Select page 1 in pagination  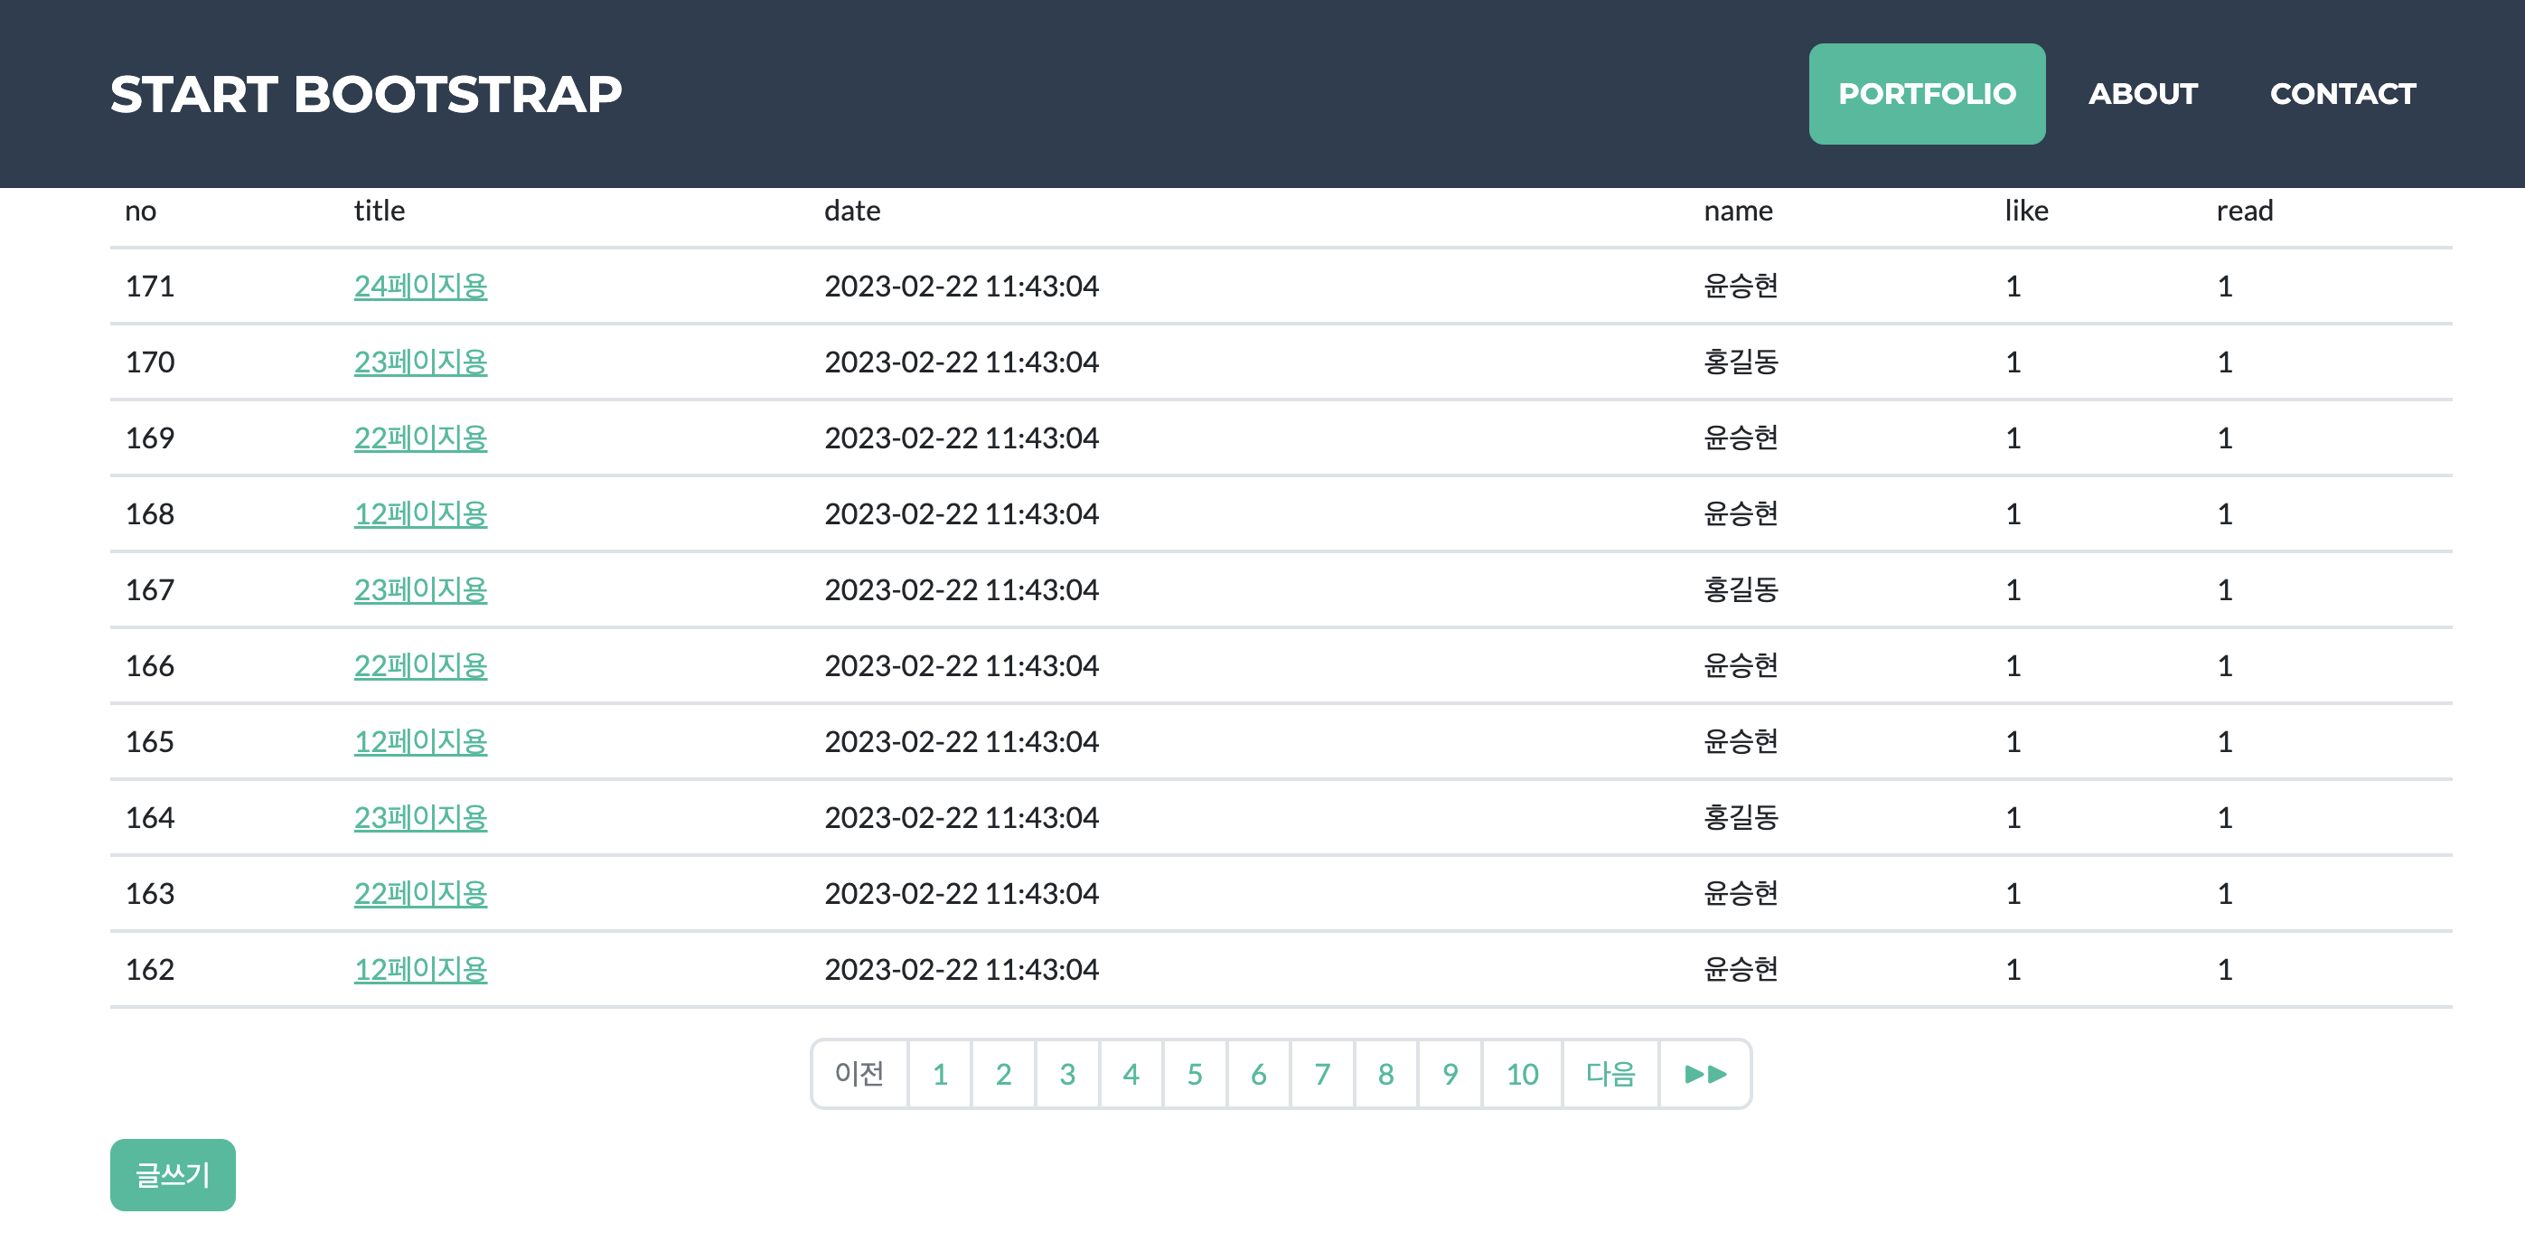(x=940, y=1073)
